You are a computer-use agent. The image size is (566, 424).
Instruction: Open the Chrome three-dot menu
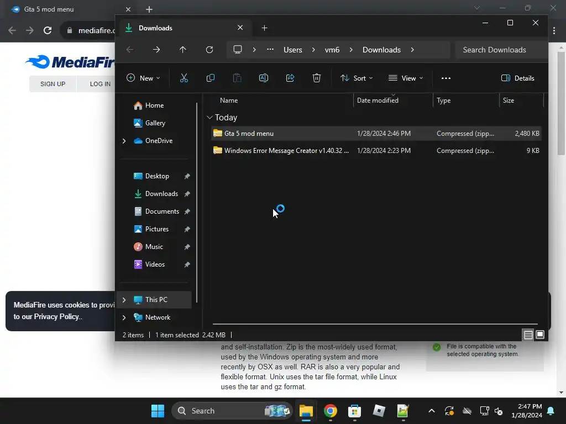554,31
